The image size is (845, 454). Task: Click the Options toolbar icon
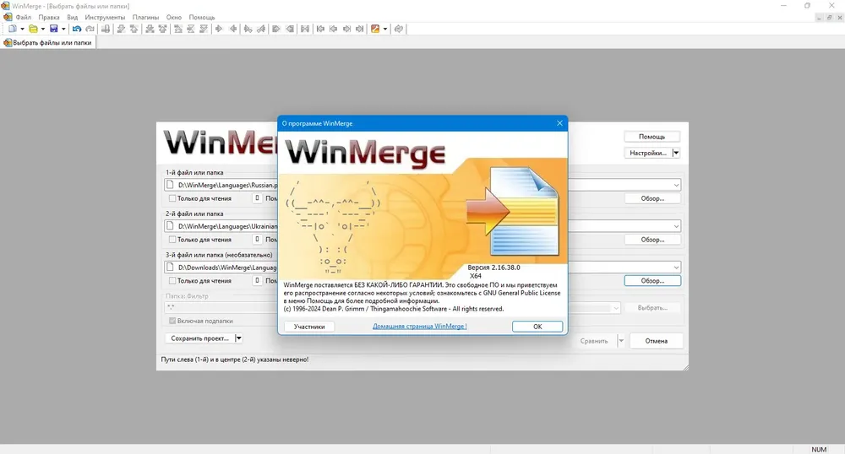click(x=375, y=29)
